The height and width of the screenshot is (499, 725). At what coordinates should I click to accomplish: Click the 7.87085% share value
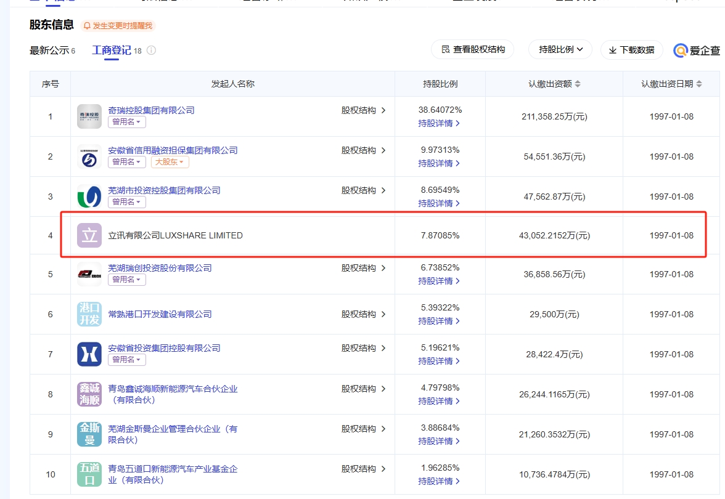(x=440, y=235)
